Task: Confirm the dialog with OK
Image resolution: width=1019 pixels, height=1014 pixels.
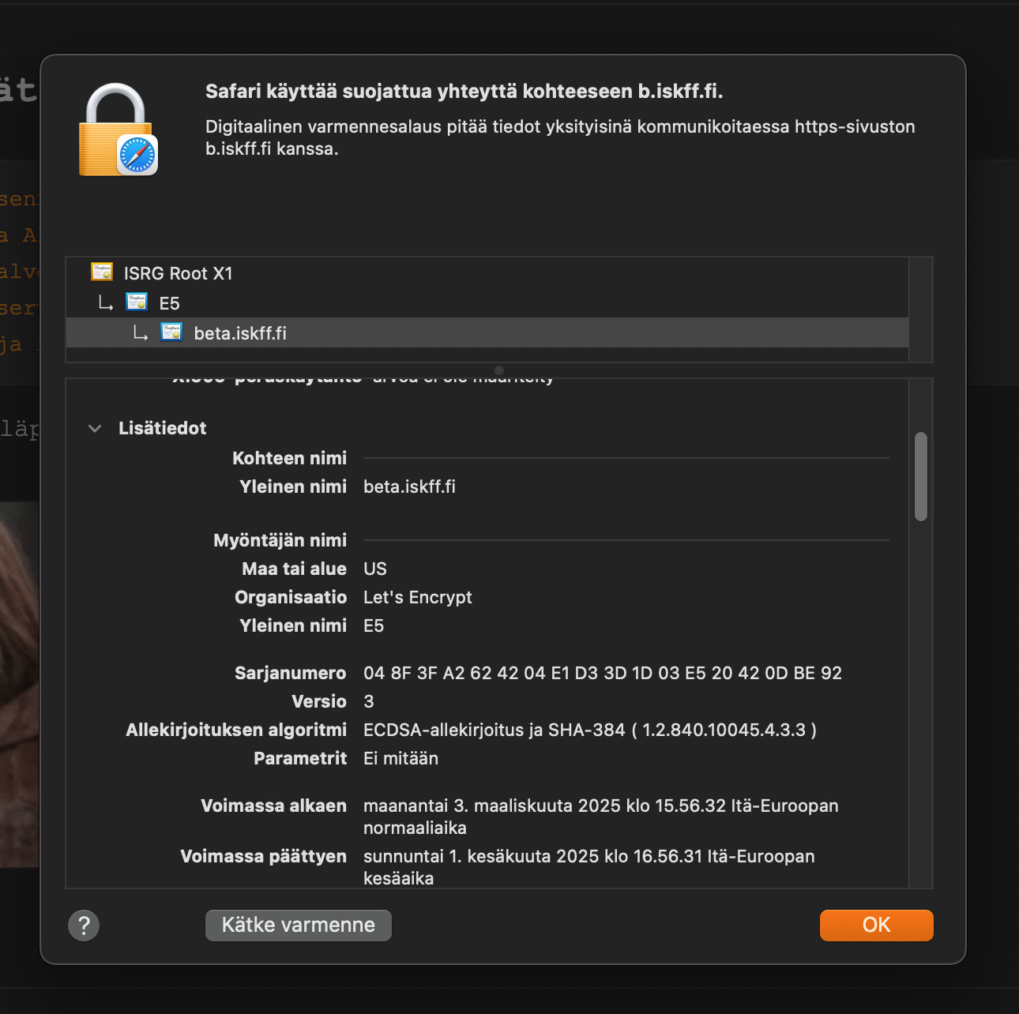Action: [876, 925]
